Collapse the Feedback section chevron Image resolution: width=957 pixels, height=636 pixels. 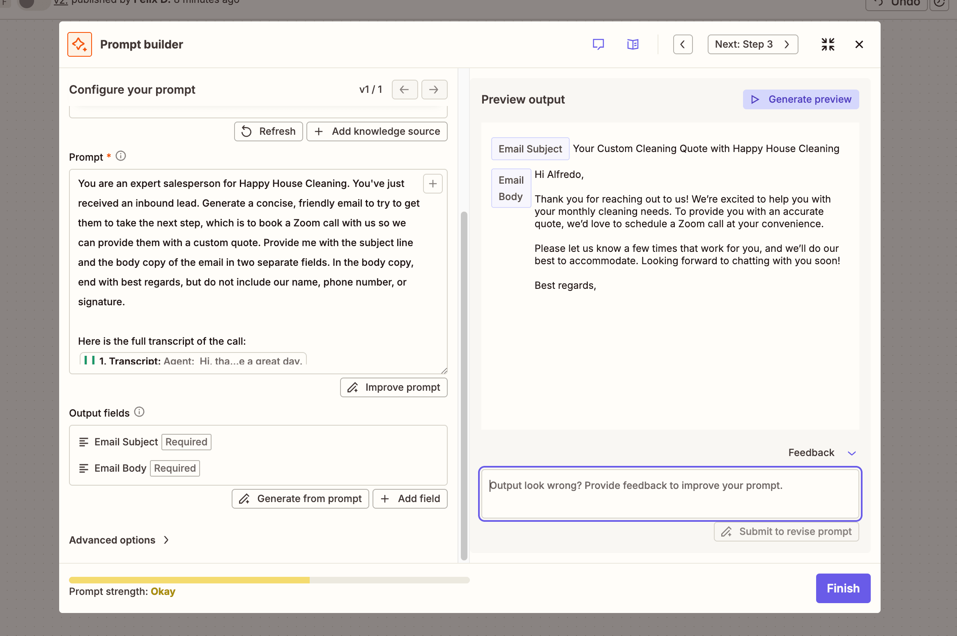[x=851, y=453]
